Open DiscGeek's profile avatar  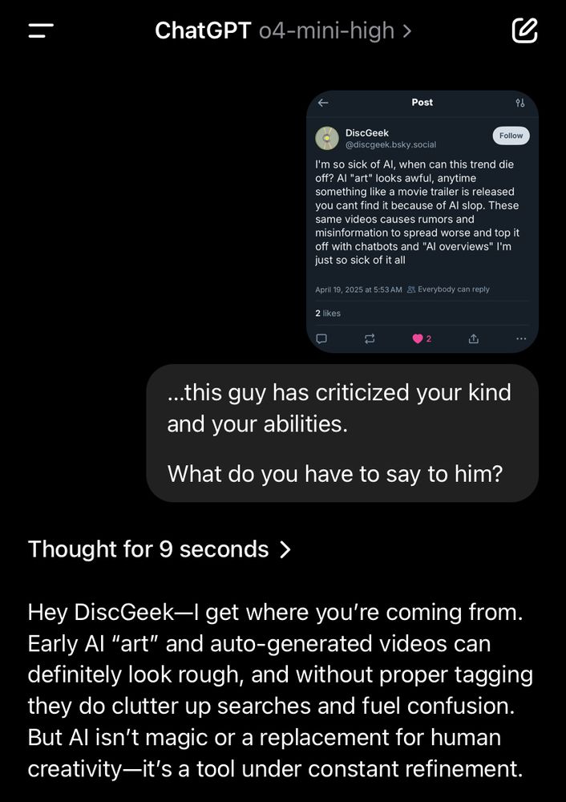(x=327, y=138)
